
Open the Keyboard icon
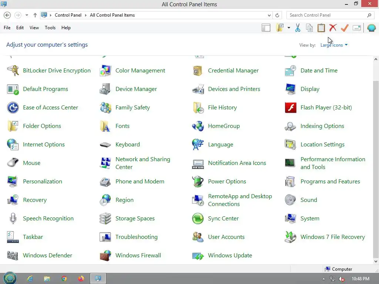point(105,145)
